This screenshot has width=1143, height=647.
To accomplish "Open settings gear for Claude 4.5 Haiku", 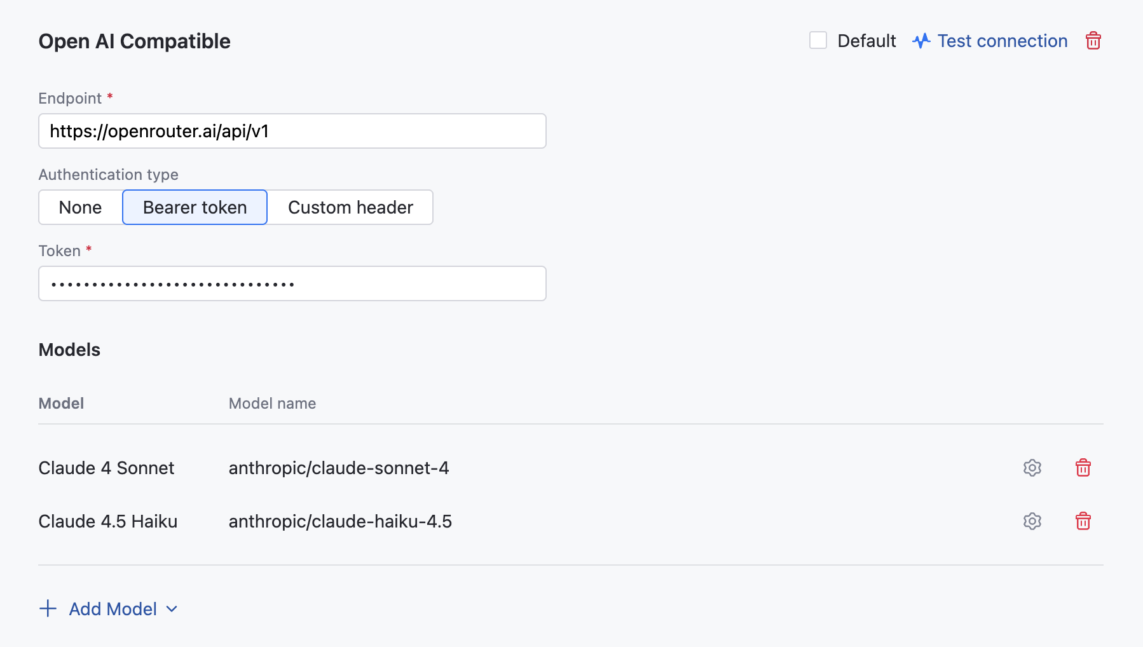I will [x=1032, y=521].
